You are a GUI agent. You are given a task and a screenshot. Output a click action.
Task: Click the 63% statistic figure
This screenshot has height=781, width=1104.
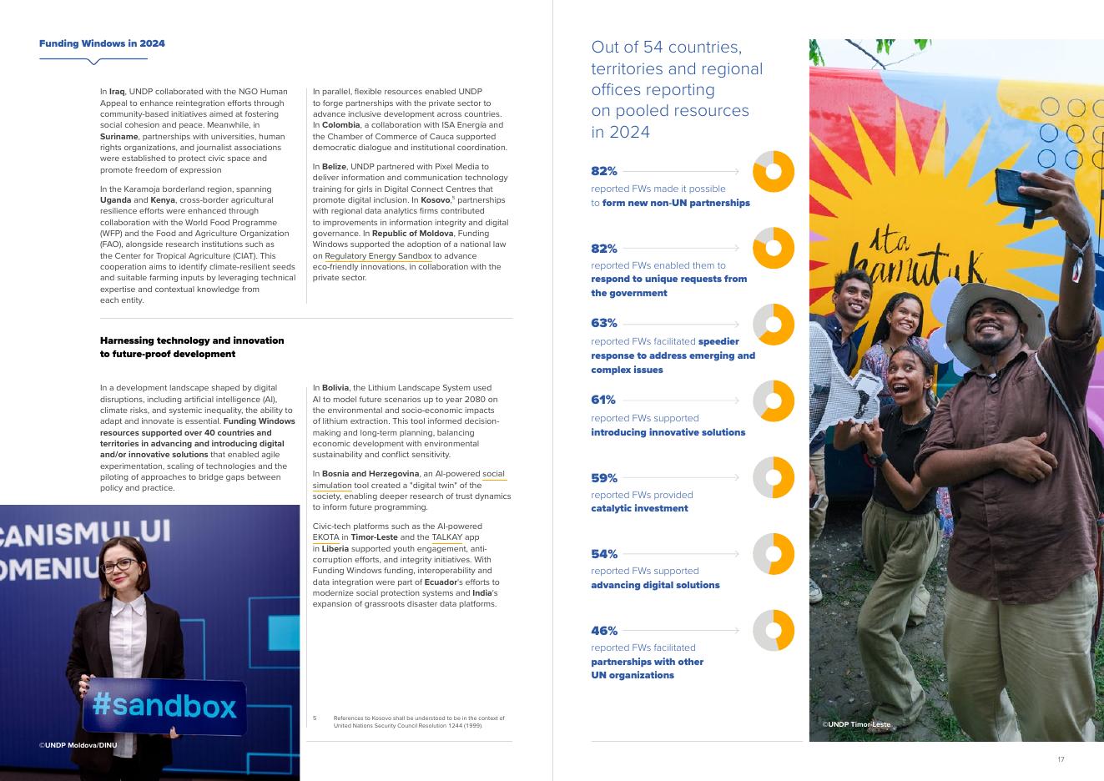tap(604, 323)
